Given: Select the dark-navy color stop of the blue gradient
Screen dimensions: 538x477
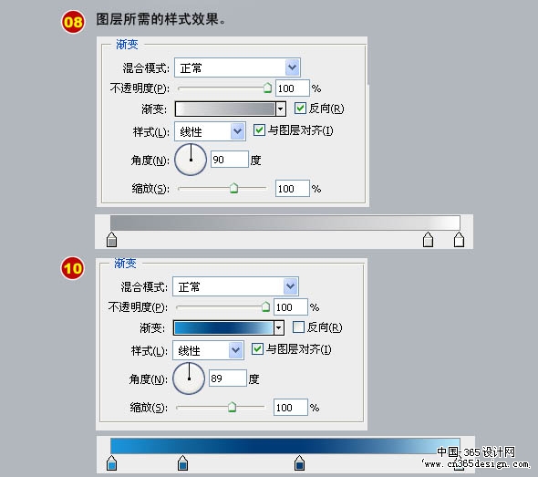Looking at the screenshot, I should [x=299, y=463].
